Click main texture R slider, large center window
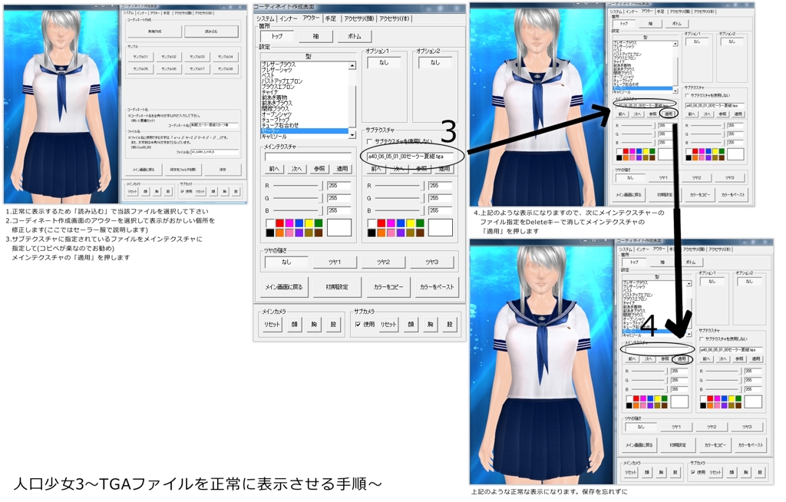The height and width of the screenshot is (502, 786). (297, 186)
